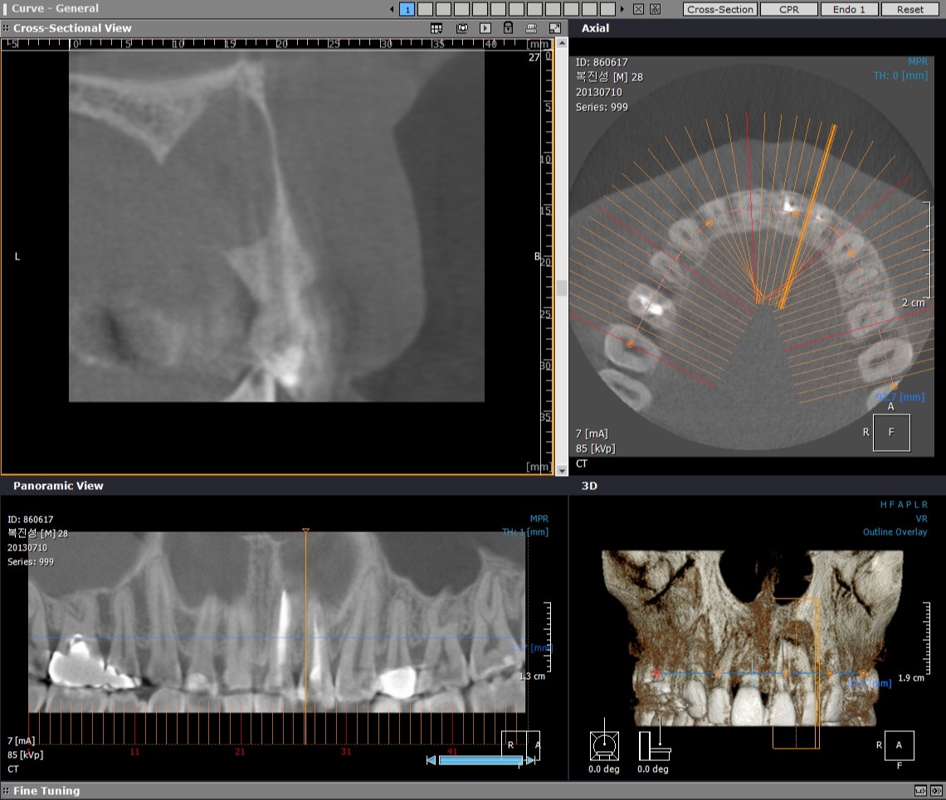Select curve slot 1

[x=407, y=9]
